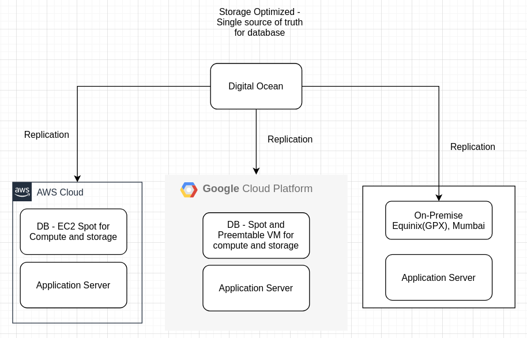Select the Storage Optimized title text
Viewport: 527px width, 338px height.
pyautogui.click(x=259, y=22)
